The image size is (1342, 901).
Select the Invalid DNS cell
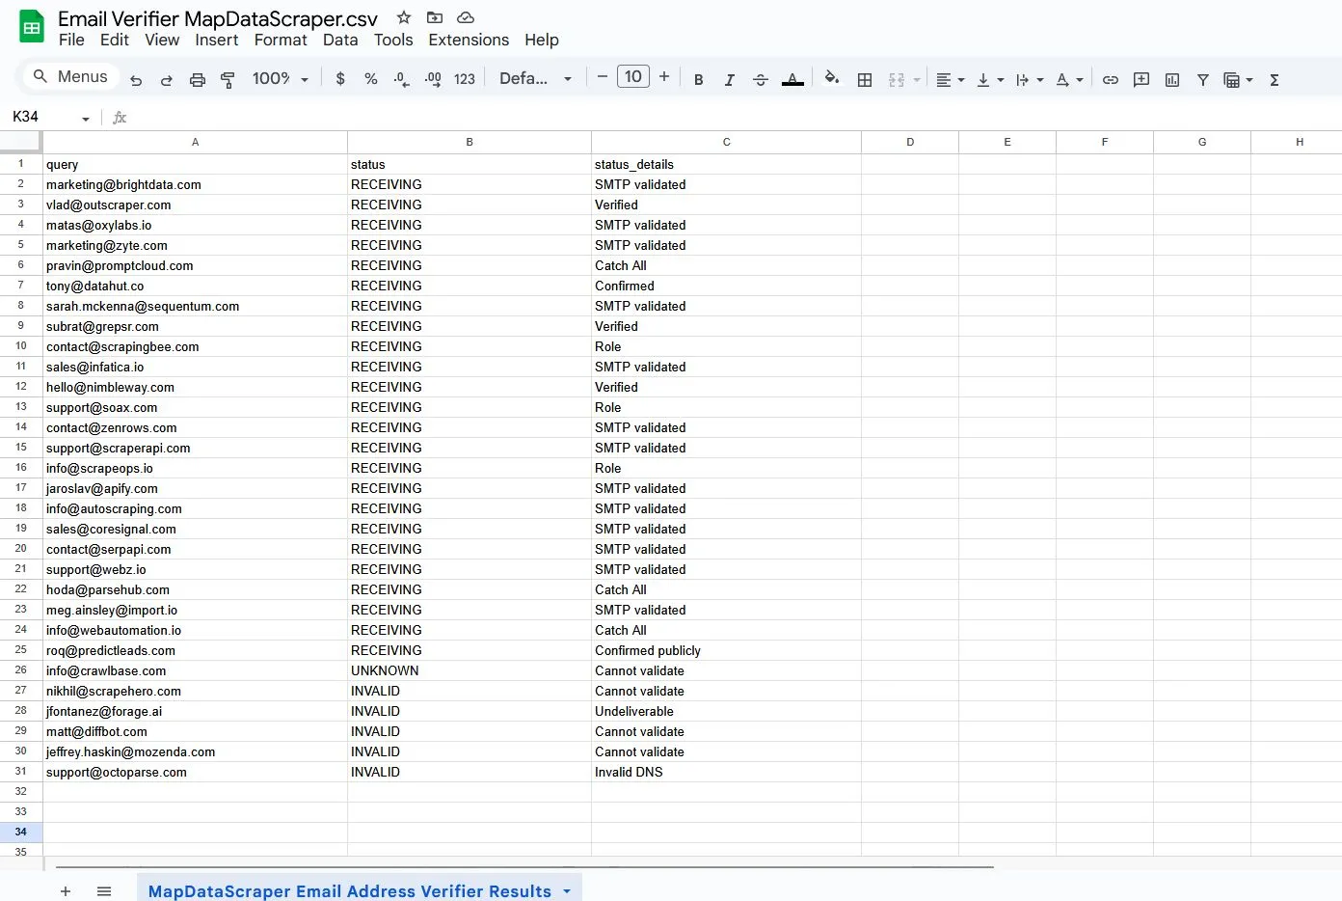(726, 772)
